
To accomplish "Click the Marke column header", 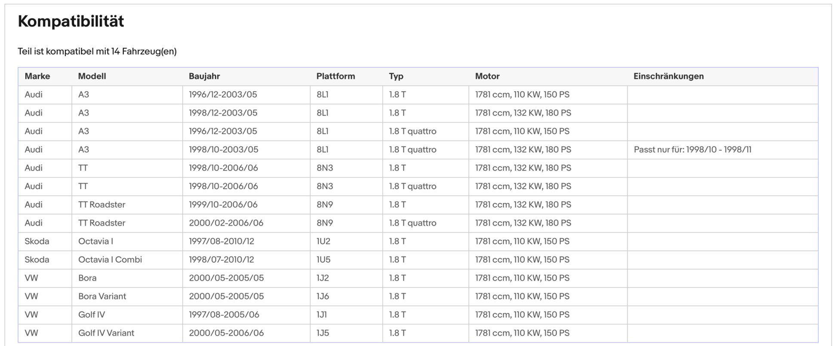I will pos(37,76).
